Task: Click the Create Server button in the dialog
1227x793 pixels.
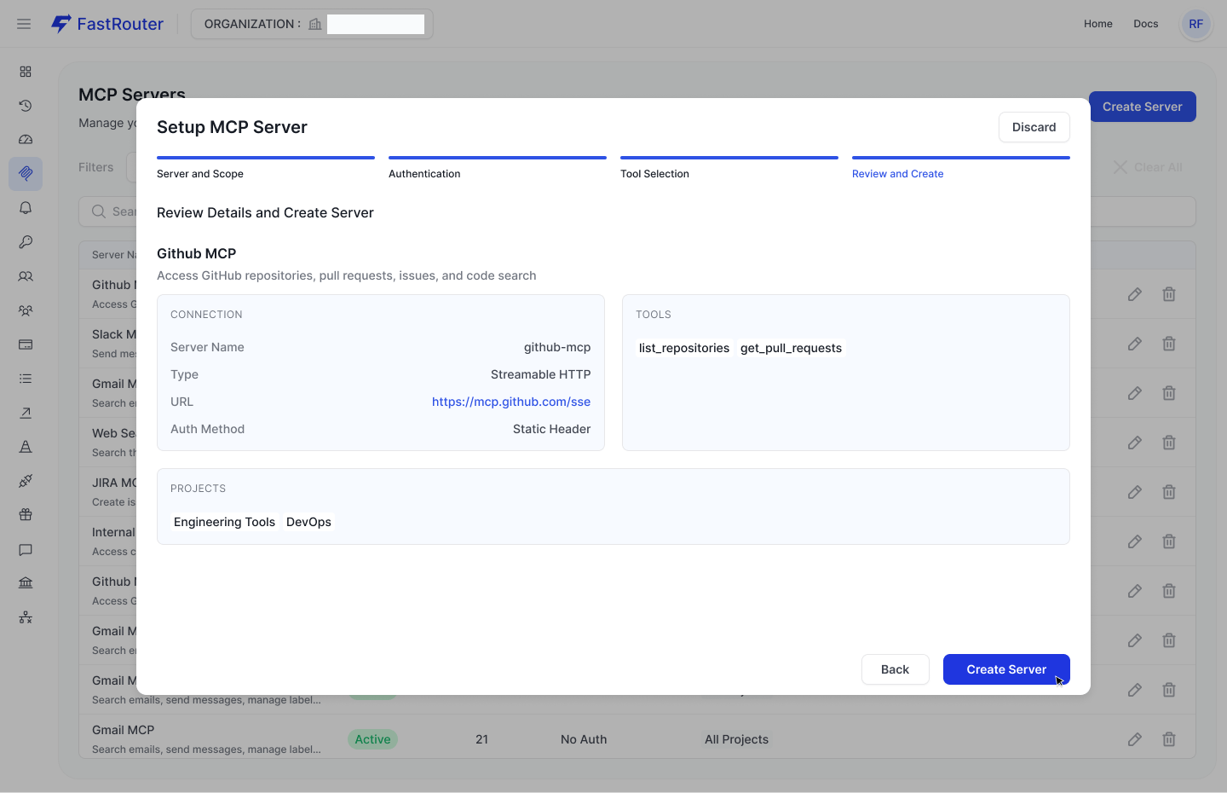Action: [1006, 669]
